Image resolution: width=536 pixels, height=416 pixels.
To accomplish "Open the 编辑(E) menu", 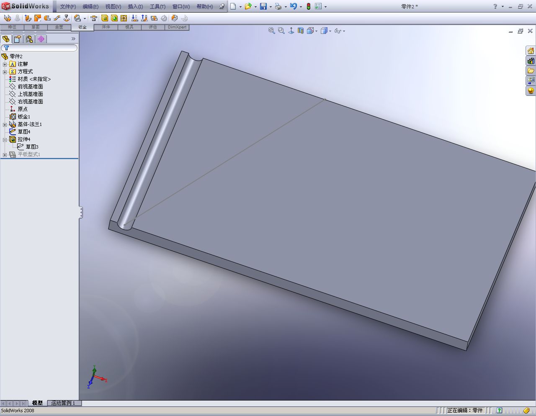I will point(90,6).
